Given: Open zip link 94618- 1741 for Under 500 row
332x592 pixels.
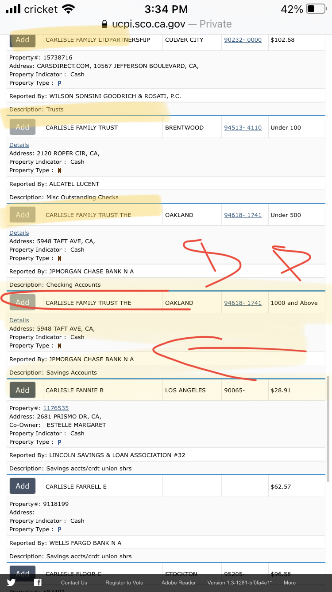Looking at the screenshot, I should tap(243, 215).
